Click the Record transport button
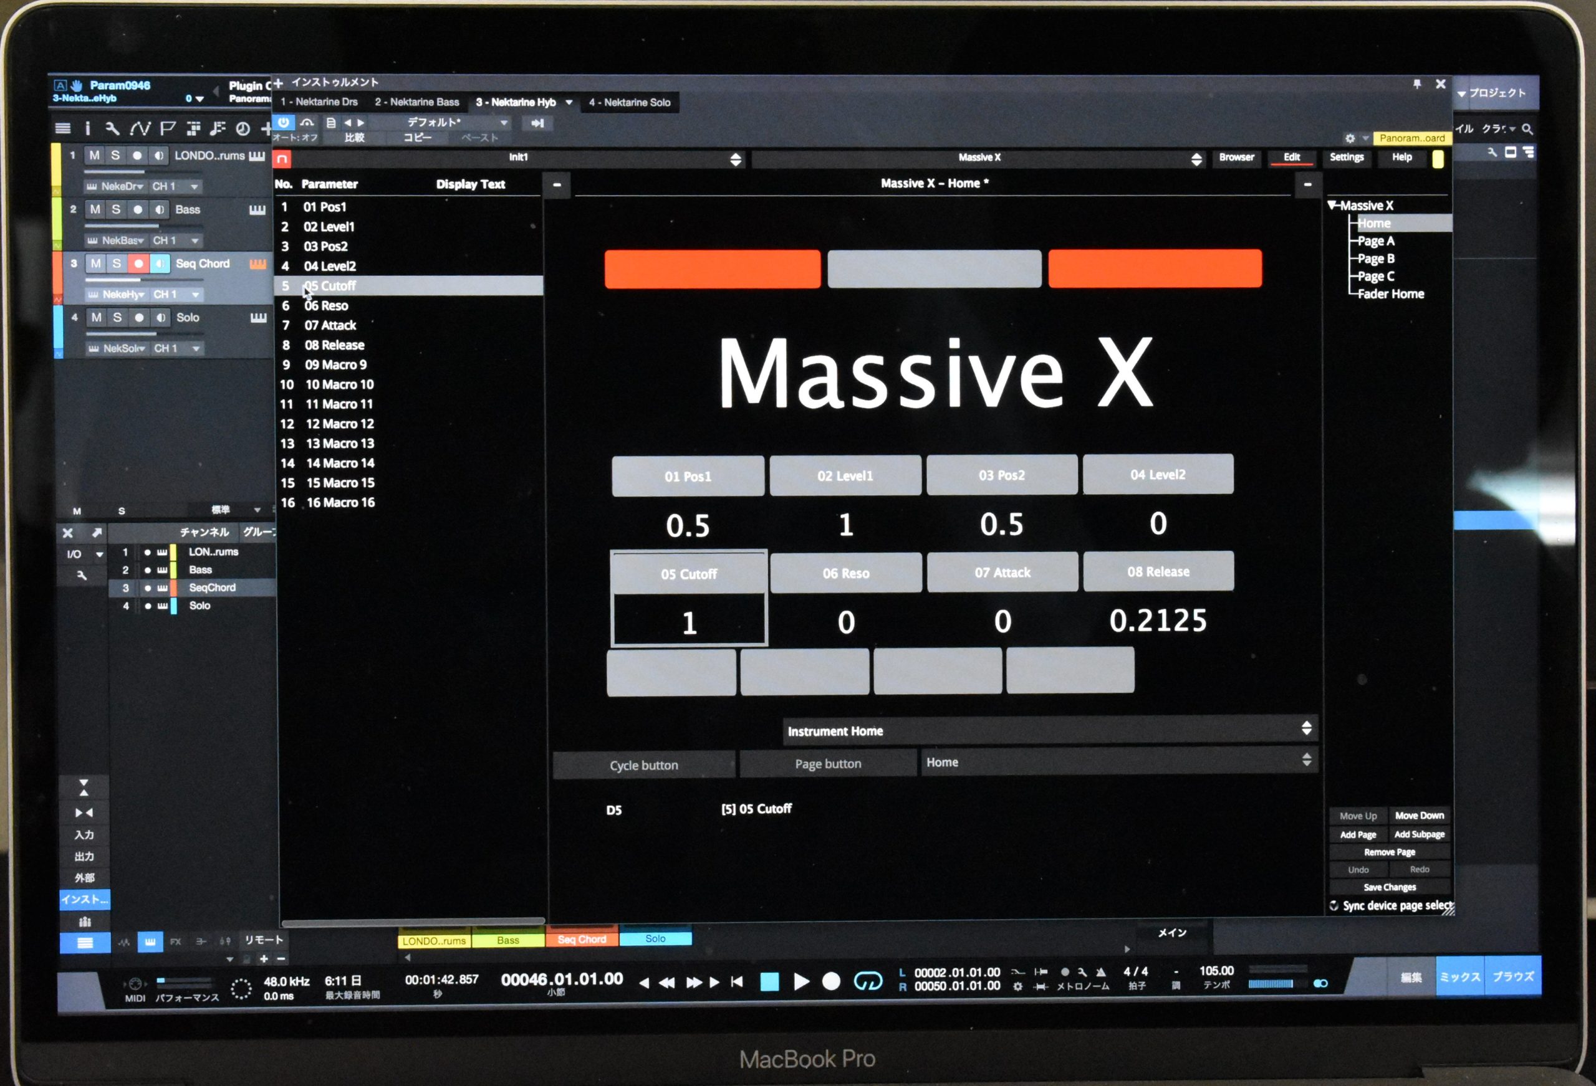 point(831,982)
